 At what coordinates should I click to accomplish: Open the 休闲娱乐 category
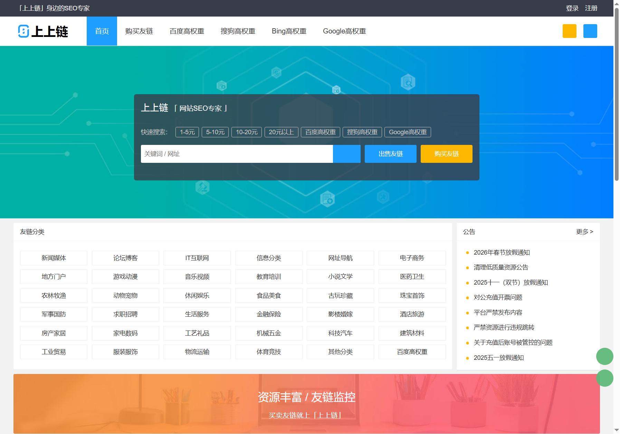tap(197, 296)
